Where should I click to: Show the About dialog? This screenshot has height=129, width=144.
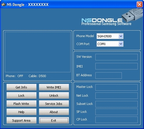[x=54, y=112]
